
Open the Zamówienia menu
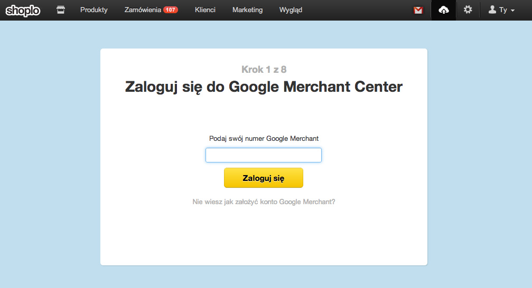[143, 10]
